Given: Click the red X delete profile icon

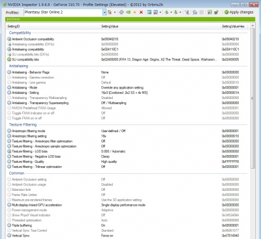Looking at the screenshot, I should click(141, 12).
